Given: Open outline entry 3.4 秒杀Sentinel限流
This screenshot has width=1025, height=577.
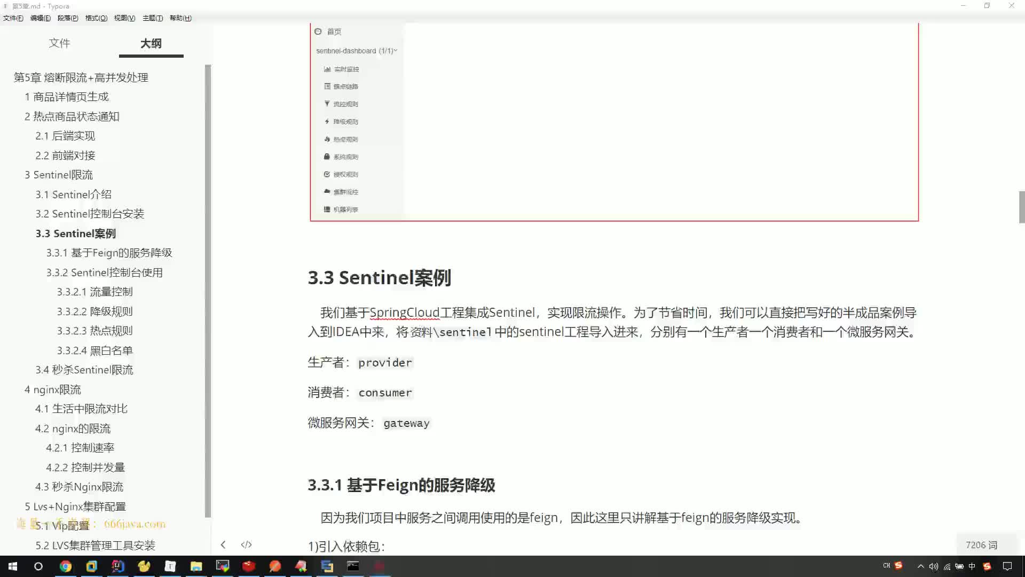Looking at the screenshot, I should pyautogui.click(x=84, y=370).
